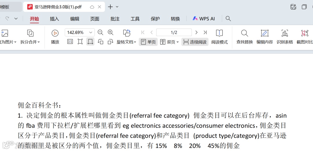The height and width of the screenshot is (151, 313).
Task: Select fit width icon
Action: [90, 42]
